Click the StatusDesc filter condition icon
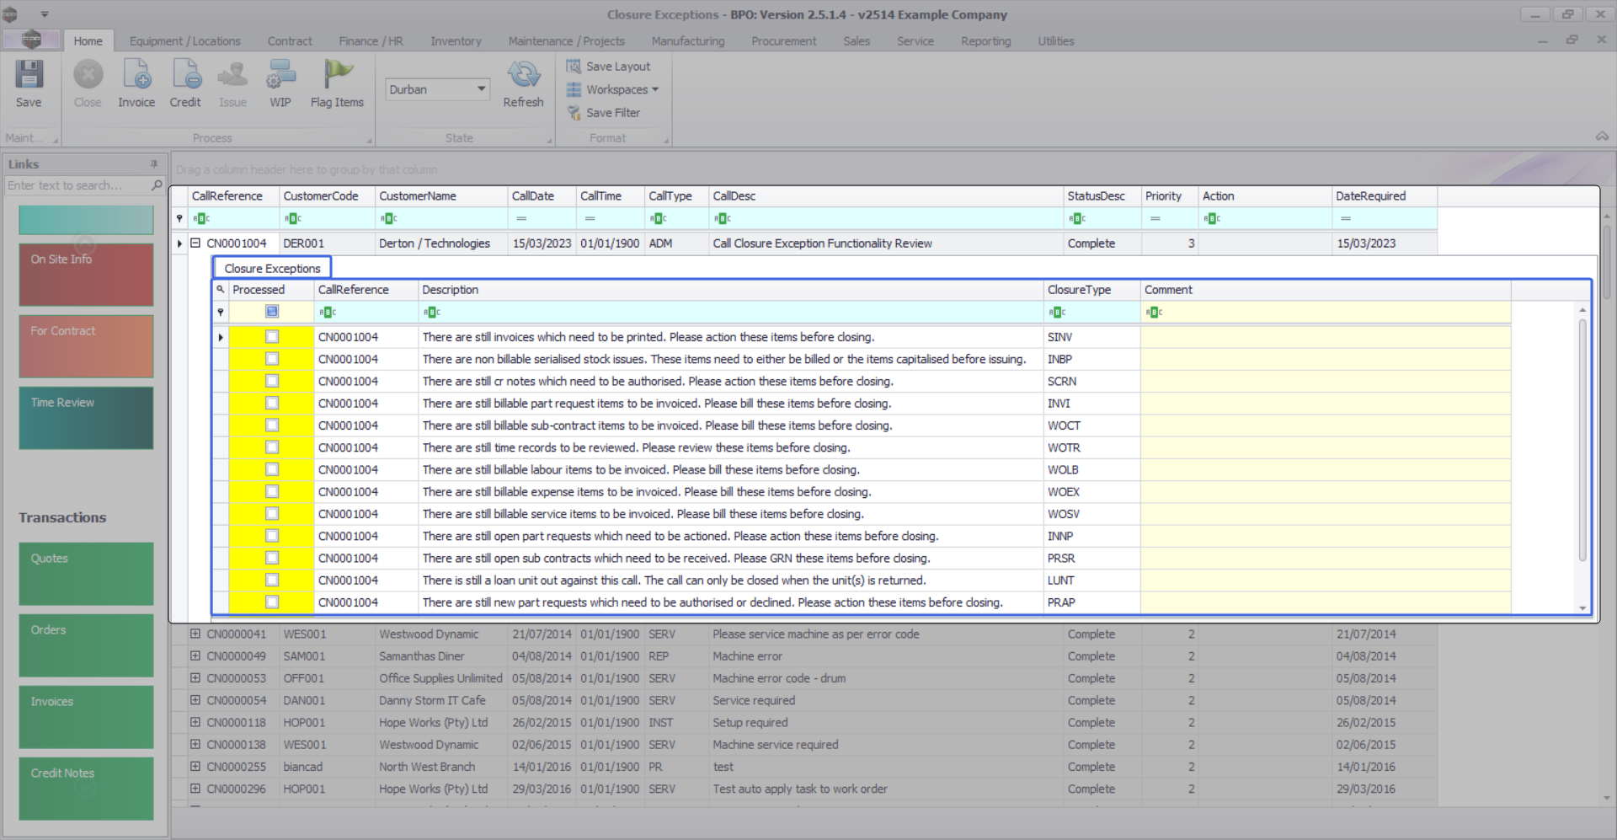 1077,219
